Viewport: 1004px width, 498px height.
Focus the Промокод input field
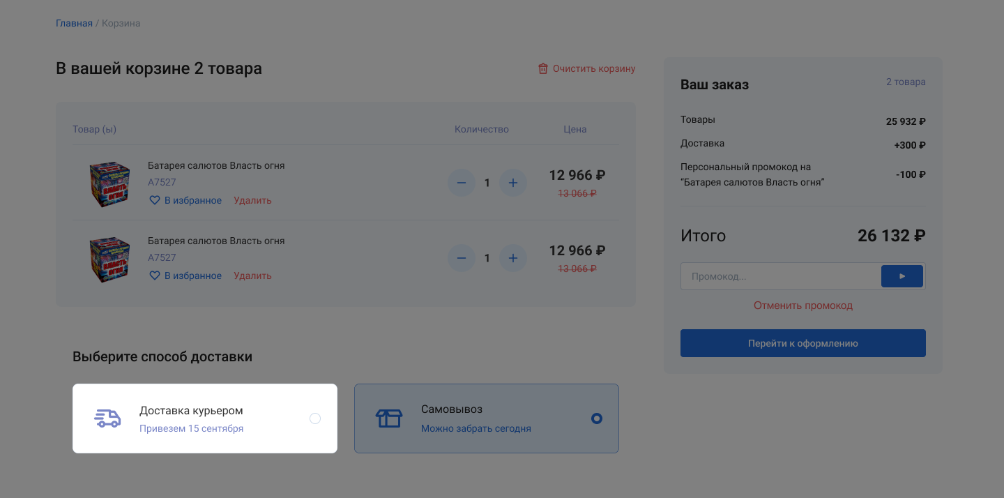pos(780,276)
